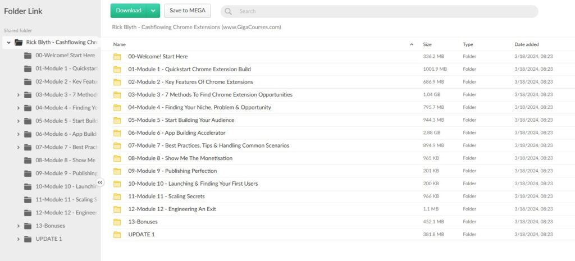Click folder icon of 10-Module 10 row
575x261 pixels.
[117, 184]
